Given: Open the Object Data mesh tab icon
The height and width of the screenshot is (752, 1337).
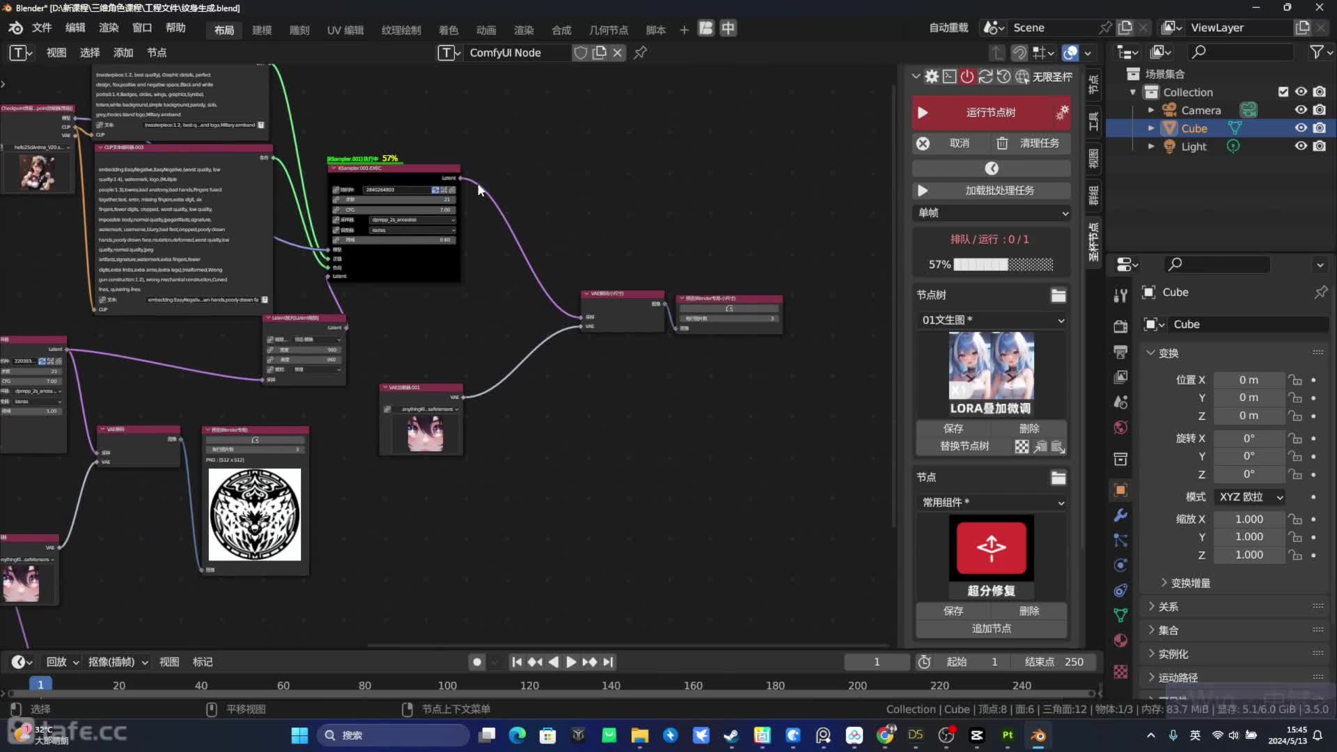Looking at the screenshot, I should tap(1120, 616).
